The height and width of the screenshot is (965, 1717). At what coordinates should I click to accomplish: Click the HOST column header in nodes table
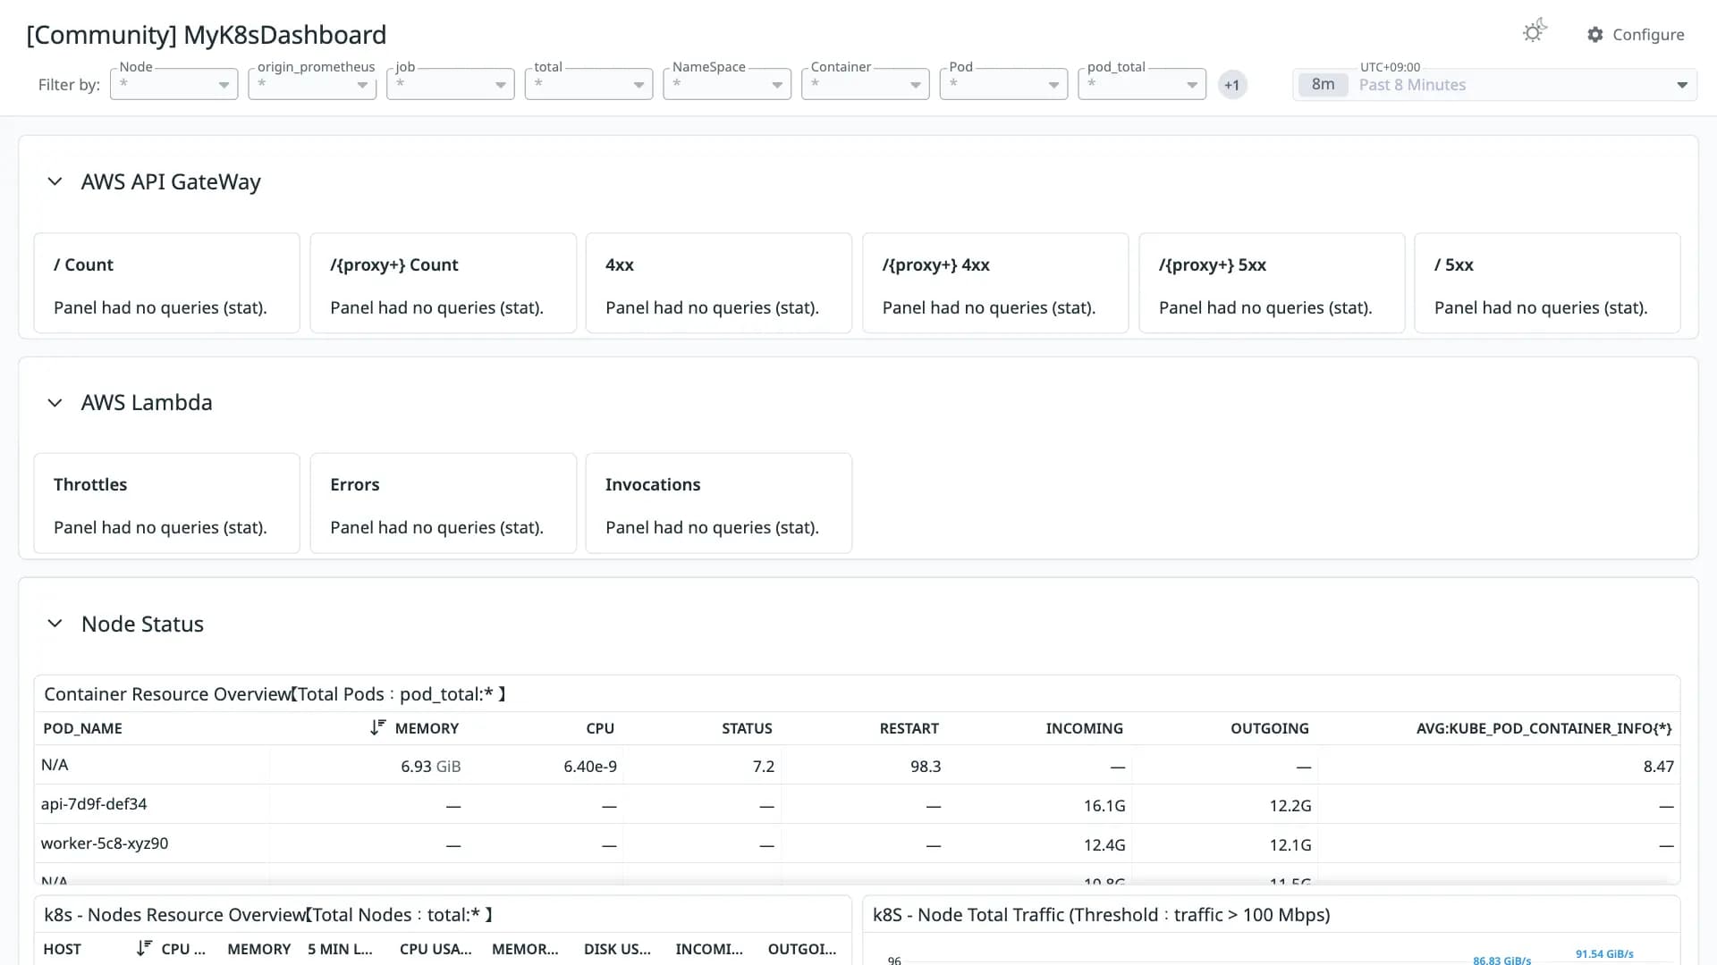tap(62, 949)
